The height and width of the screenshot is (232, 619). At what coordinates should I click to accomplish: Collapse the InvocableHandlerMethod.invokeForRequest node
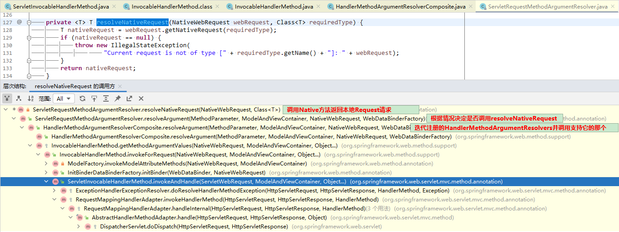38,155
